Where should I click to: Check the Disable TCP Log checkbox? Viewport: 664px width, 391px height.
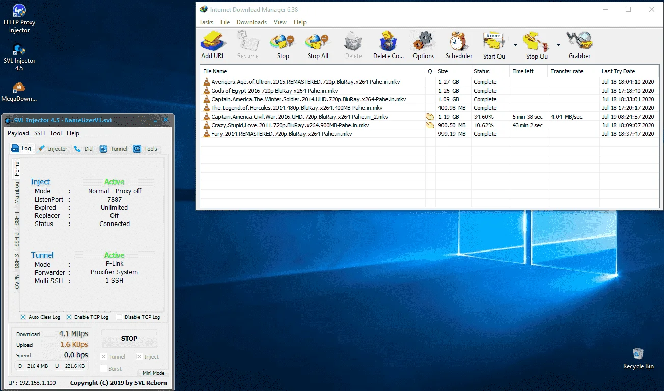coord(119,317)
